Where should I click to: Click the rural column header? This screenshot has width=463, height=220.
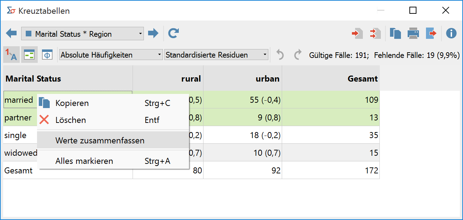click(168, 78)
